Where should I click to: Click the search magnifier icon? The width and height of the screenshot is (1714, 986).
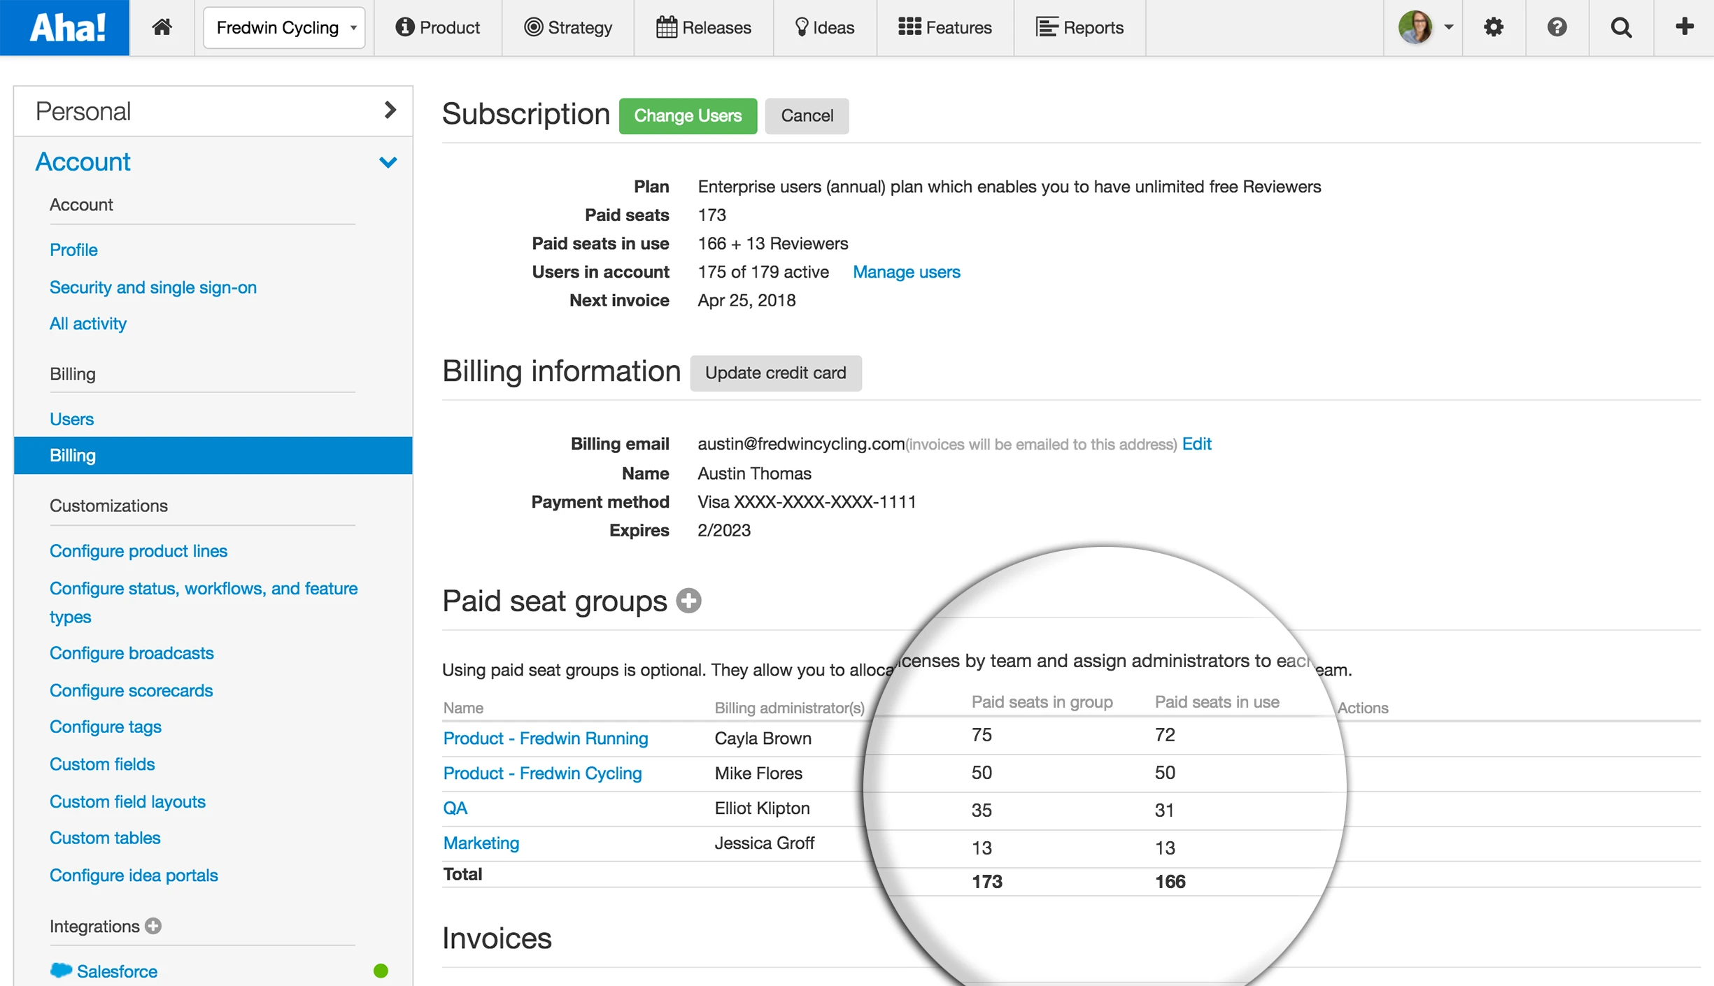point(1621,27)
